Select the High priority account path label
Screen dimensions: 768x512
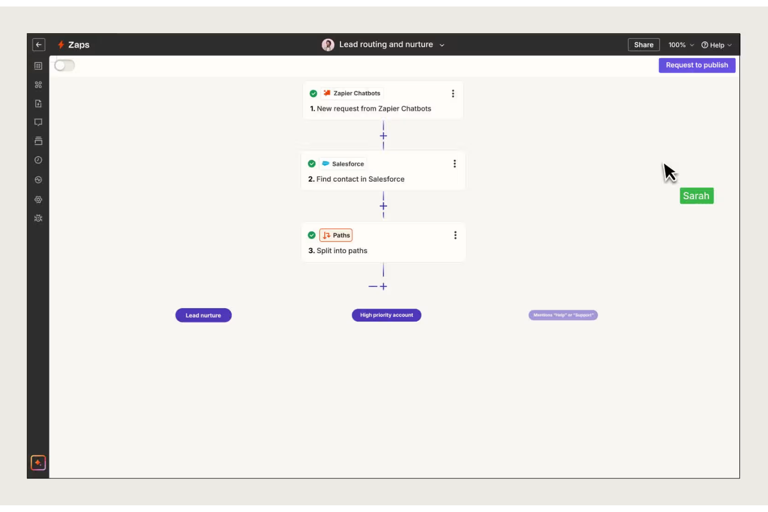click(386, 315)
